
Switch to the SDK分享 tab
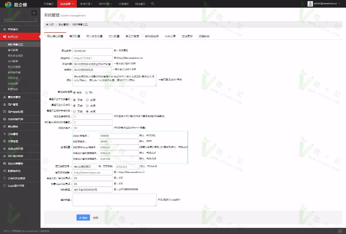tap(170, 36)
